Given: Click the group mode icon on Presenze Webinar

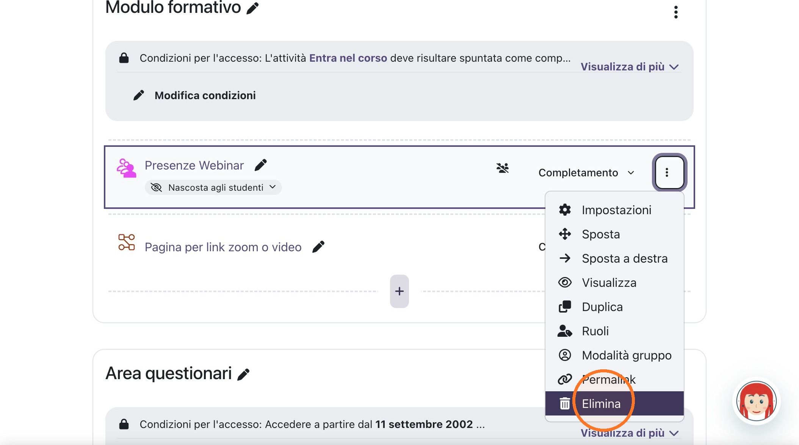Looking at the screenshot, I should pos(503,168).
